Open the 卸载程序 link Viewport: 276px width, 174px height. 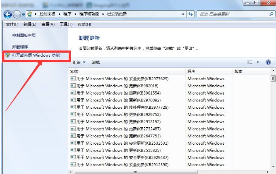20,47
